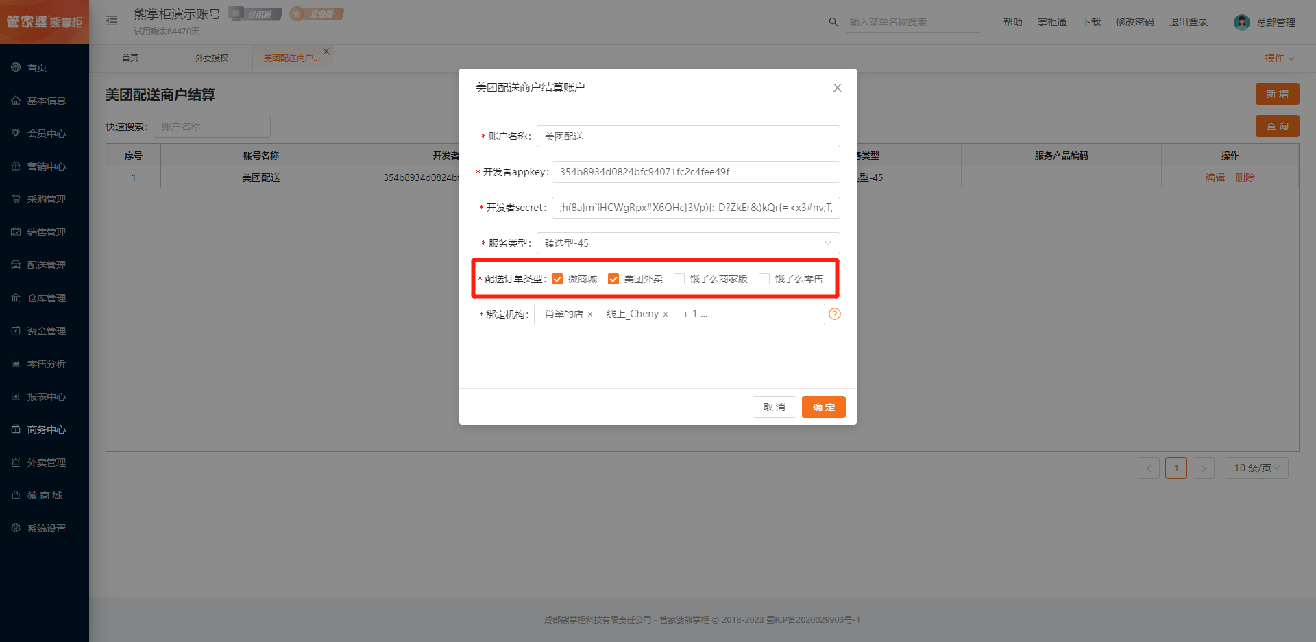Click the 删除 link in the table row

point(1245,177)
